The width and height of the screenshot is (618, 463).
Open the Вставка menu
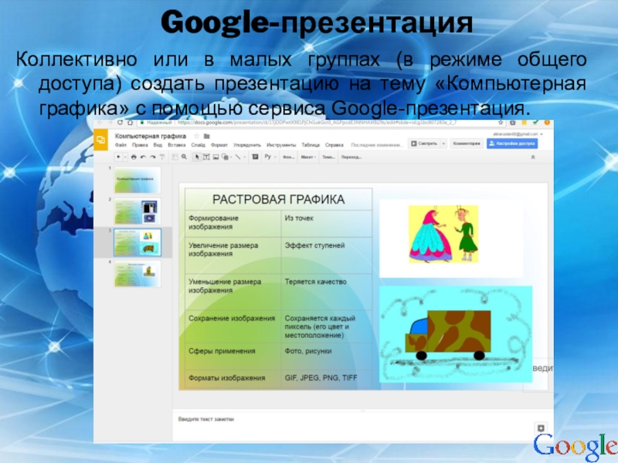point(176,145)
